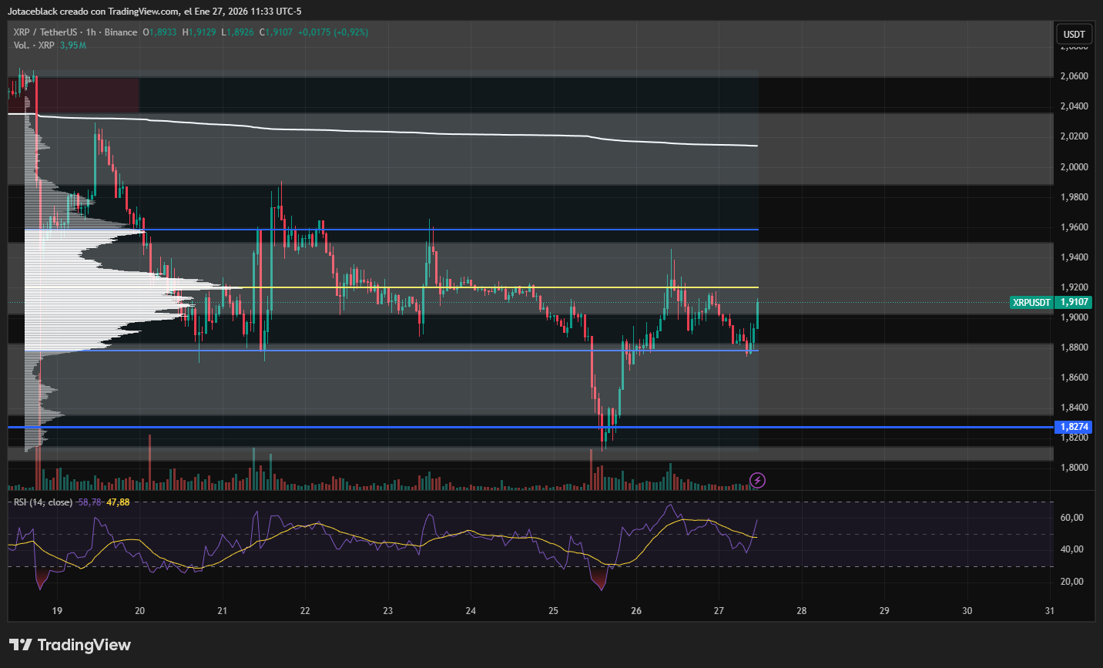The image size is (1103, 668).
Task: Click the closing price value C1,9107
Action: coord(276,32)
